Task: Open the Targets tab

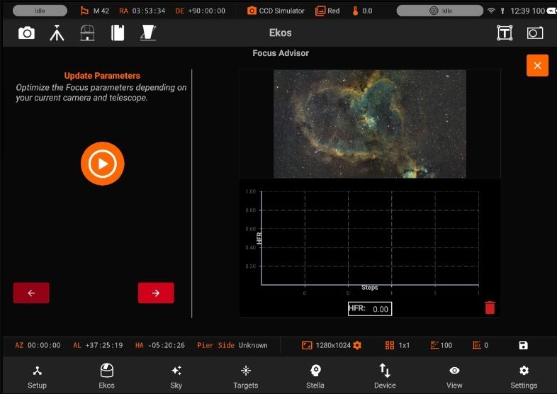Action: click(x=246, y=376)
